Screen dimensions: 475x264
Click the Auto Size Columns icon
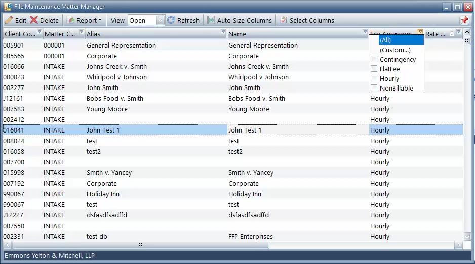(x=211, y=20)
